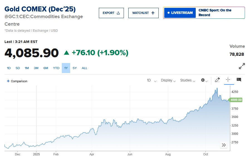This screenshot has width=250, height=157.
Task: Open the LIVESTREAM CNBC Sport link
Action: (204, 13)
